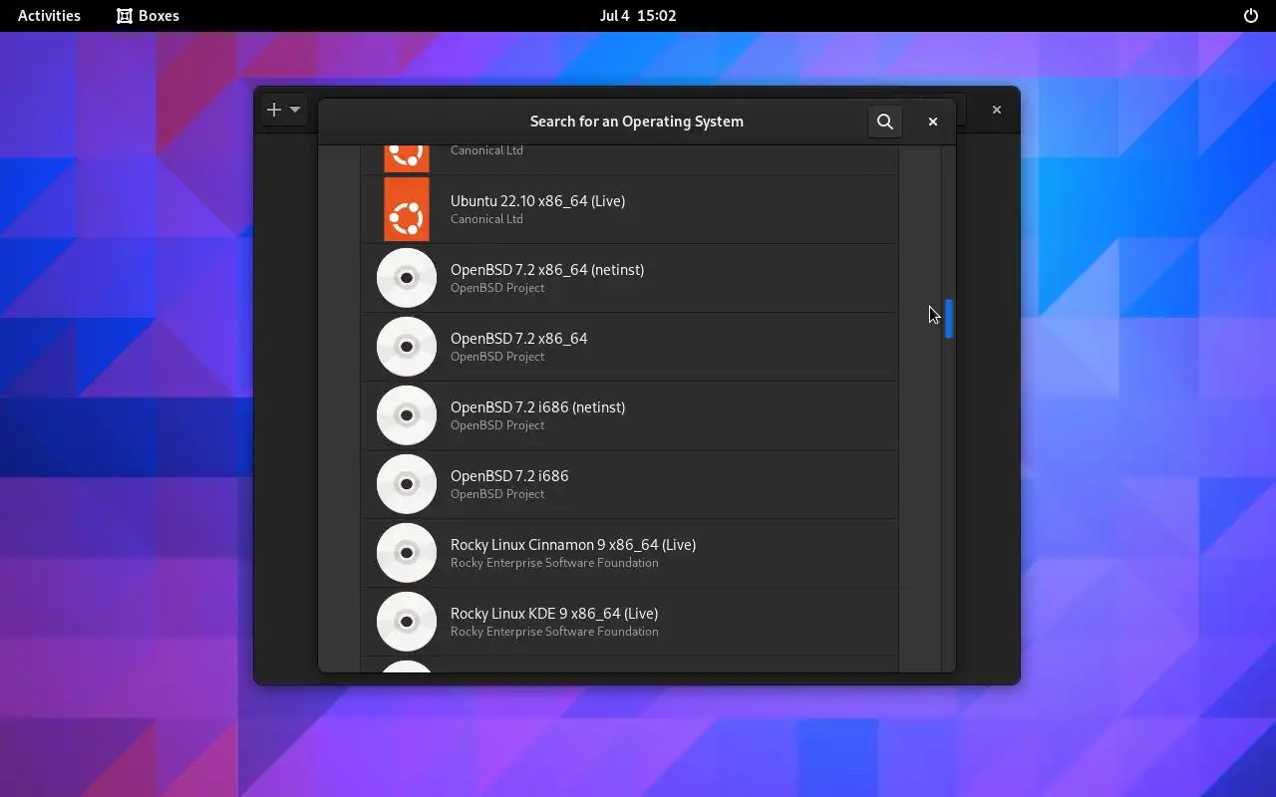Click the Ubuntu 22.10 x86_64 (Live) logo icon
The image size is (1276, 797).
point(407,210)
